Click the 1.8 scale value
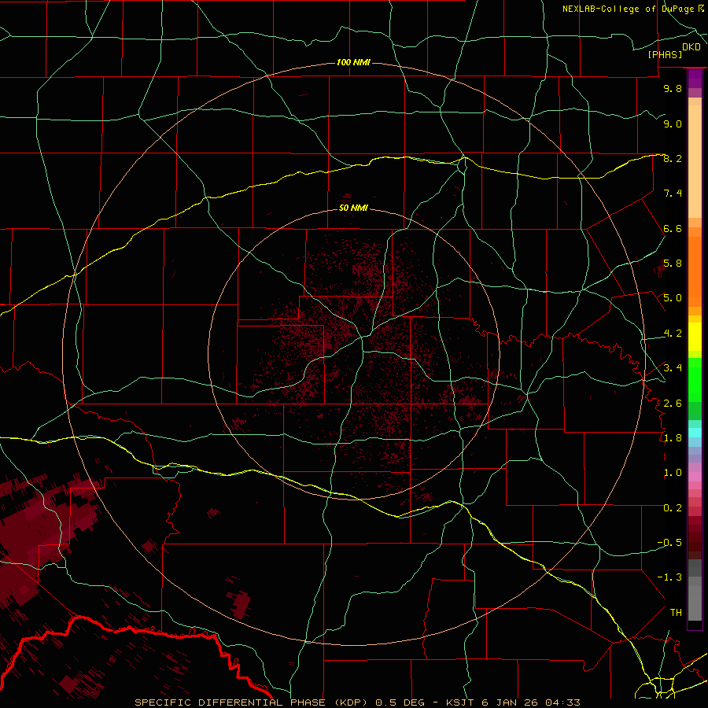 (x=673, y=438)
